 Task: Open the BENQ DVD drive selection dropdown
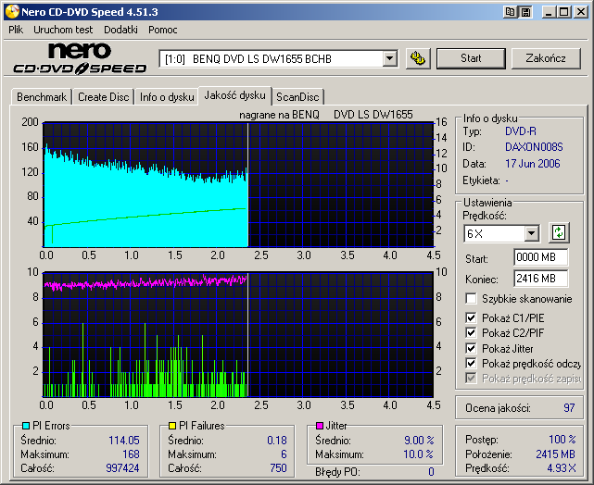(x=389, y=59)
